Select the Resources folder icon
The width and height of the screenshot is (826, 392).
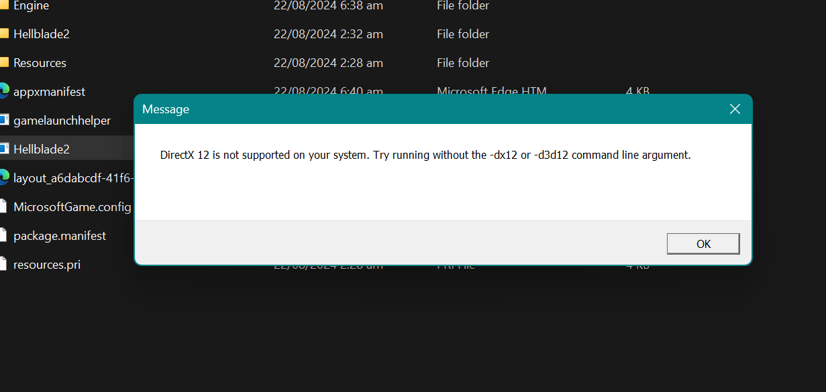coord(4,63)
